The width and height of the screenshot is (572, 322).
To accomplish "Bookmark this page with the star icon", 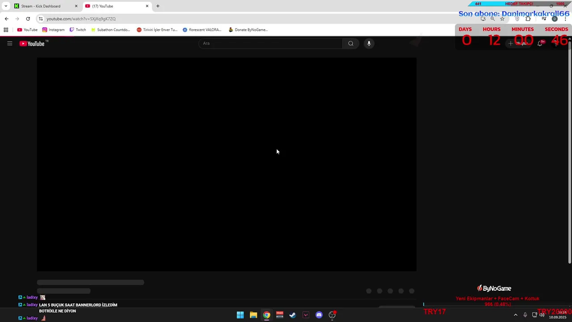I will tap(502, 19).
